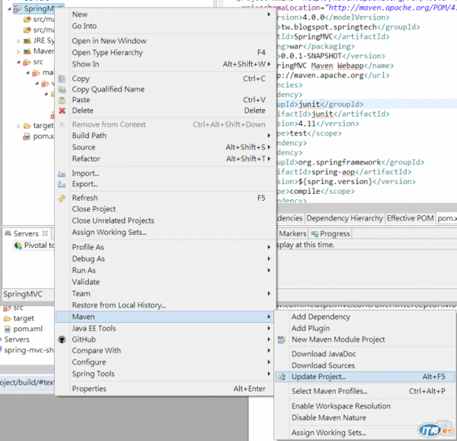This screenshot has height=441, width=457.
Task: Select Restore from Local History
Action: 164,305
